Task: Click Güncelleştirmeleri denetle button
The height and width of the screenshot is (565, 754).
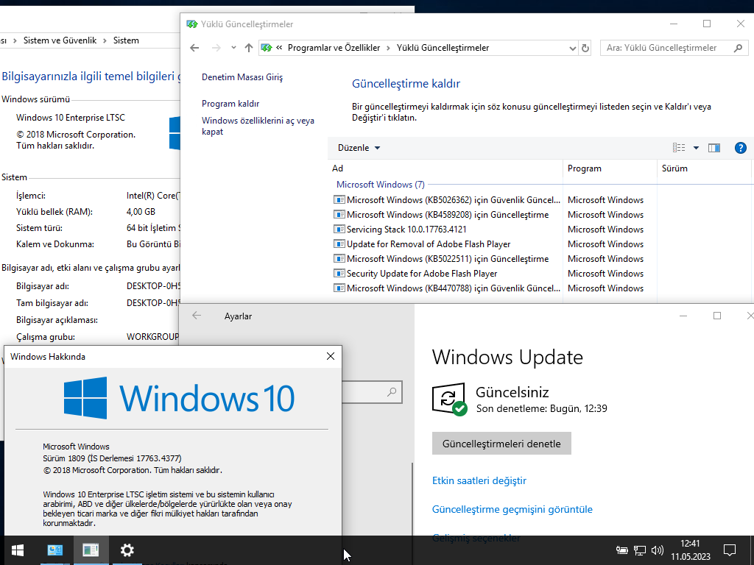Action: tap(501, 444)
